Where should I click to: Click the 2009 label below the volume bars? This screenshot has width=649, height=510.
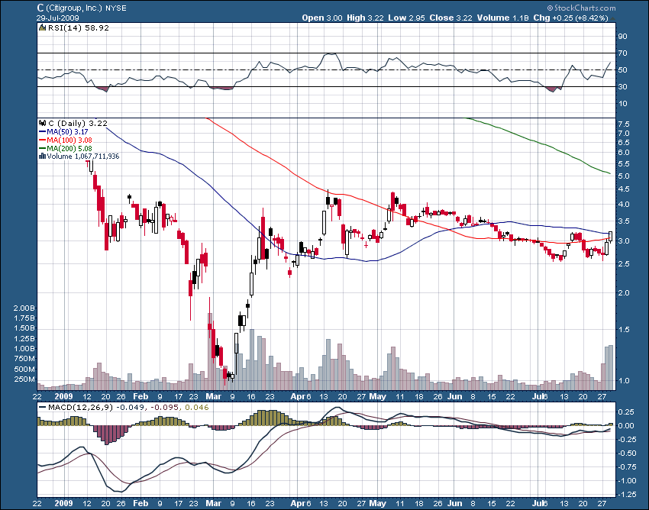click(63, 396)
